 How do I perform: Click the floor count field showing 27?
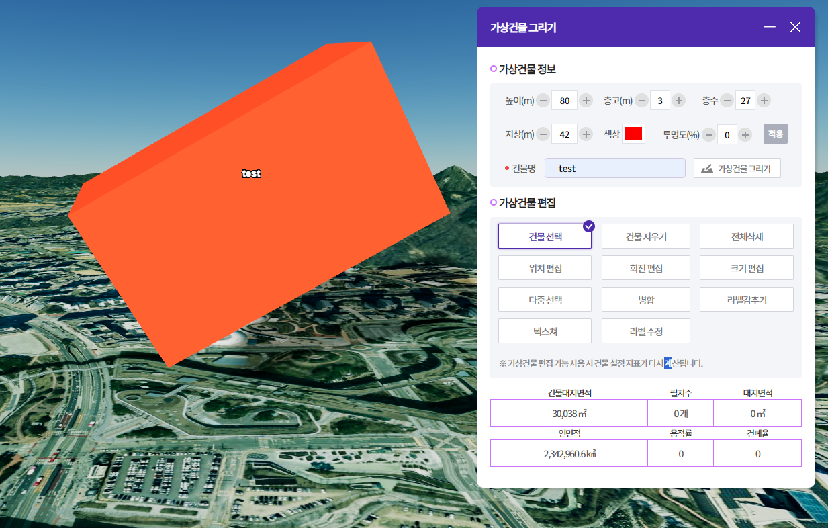745,101
